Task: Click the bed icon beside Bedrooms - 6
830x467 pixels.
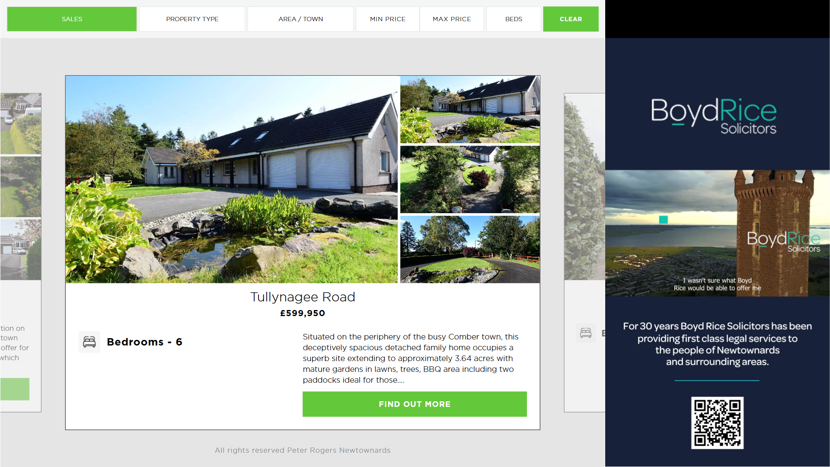Action: [89, 342]
